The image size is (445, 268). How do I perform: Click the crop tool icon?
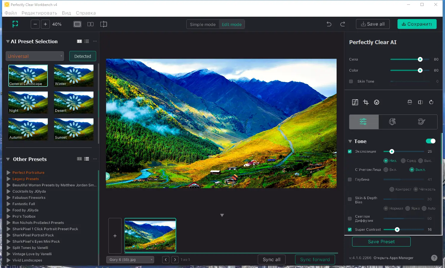click(366, 102)
